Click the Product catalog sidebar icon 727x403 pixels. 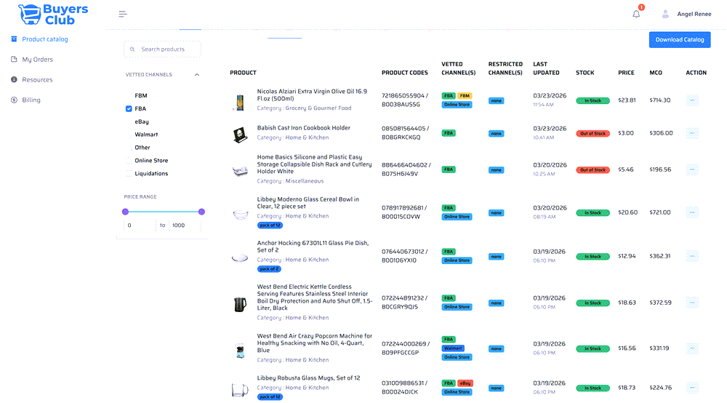(x=14, y=39)
